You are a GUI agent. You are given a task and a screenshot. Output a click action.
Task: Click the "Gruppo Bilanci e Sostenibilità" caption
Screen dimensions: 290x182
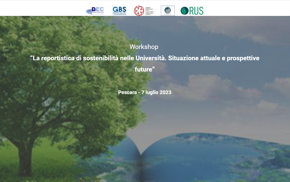[119, 14]
